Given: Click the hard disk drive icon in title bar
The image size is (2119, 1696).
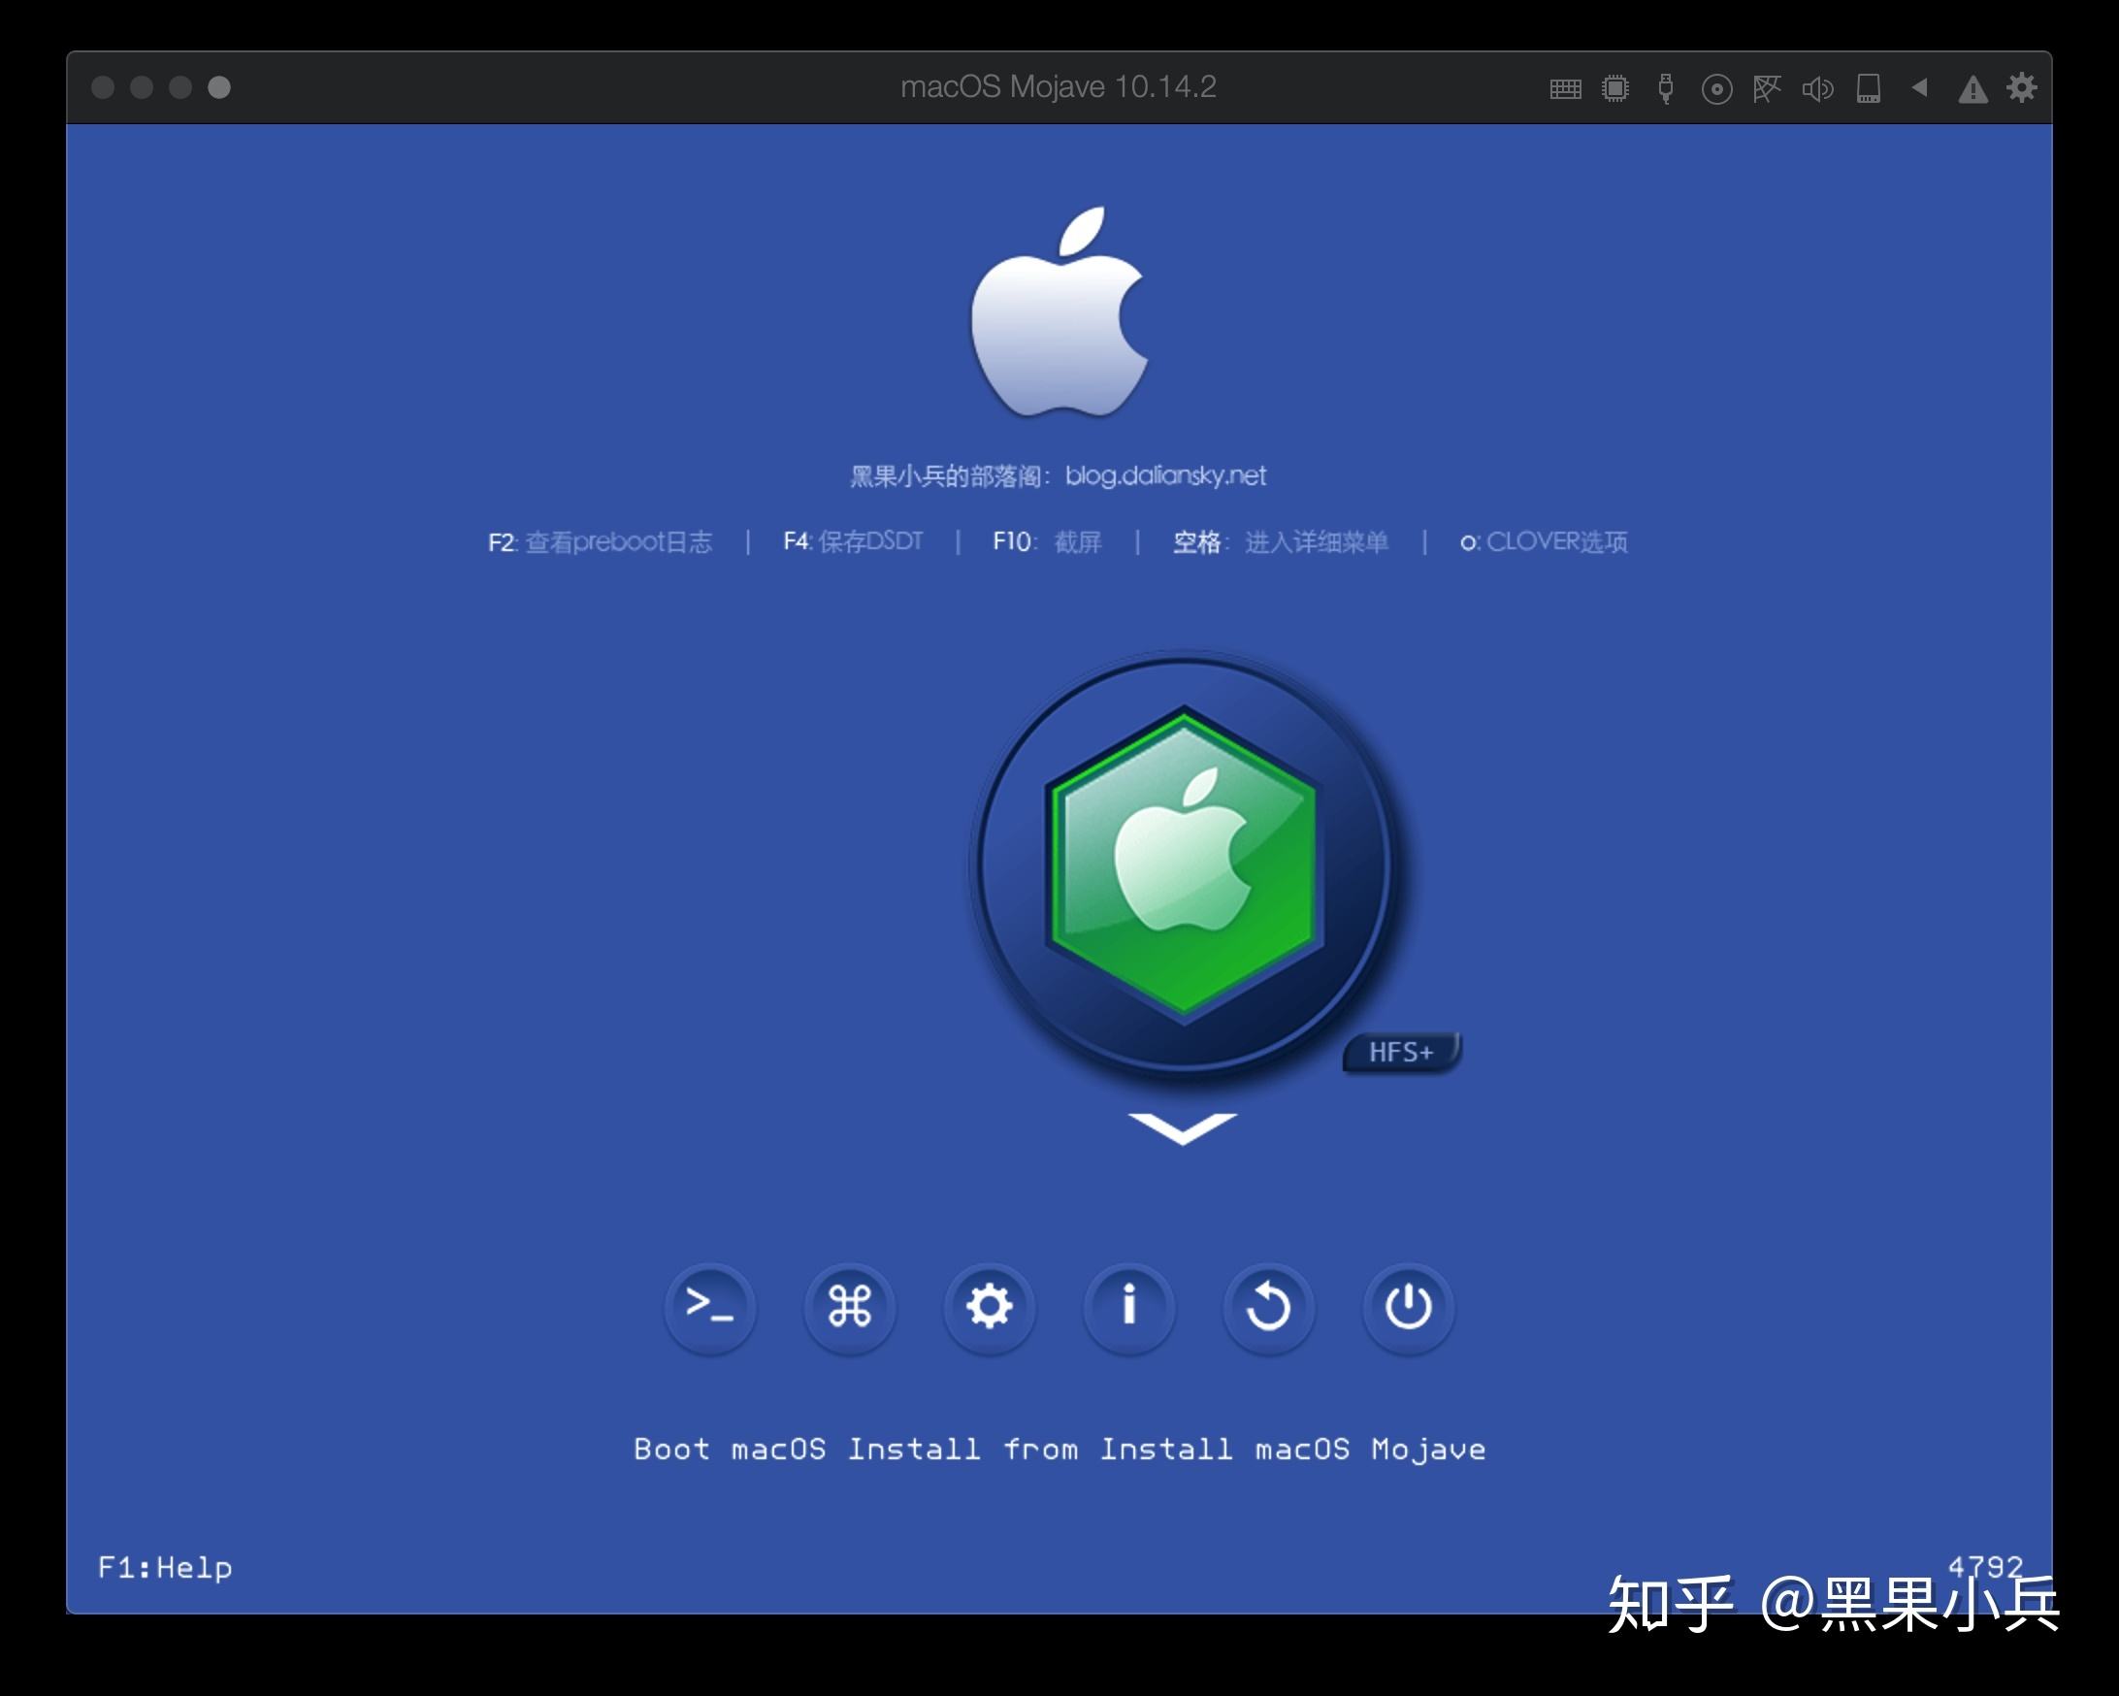Looking at the screenshot, I should tap(1869, 88).
